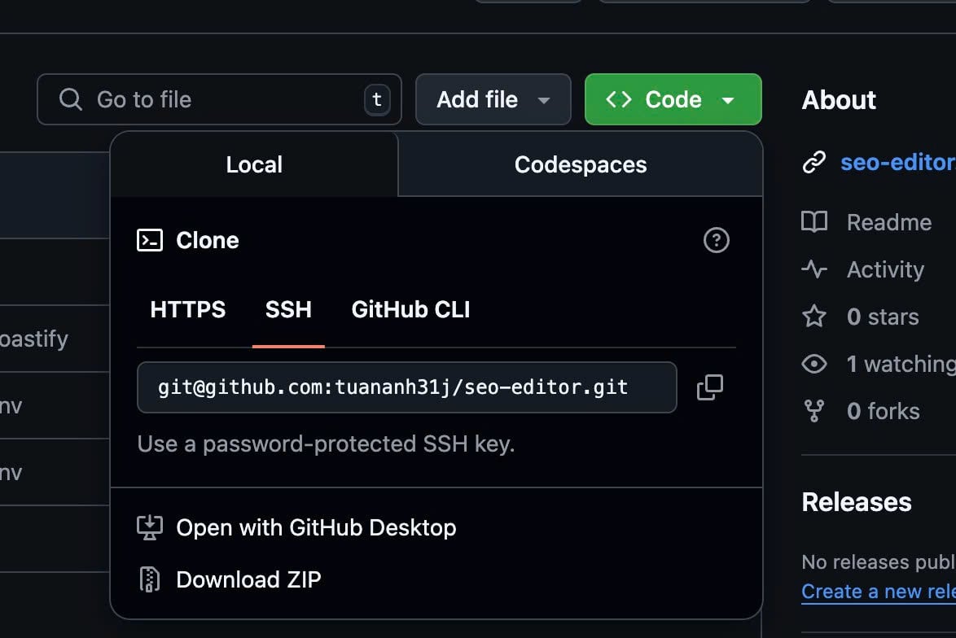Screen dimensions: 956x638
Task: Click the Go to file search field
Action: tap(220, 99)
